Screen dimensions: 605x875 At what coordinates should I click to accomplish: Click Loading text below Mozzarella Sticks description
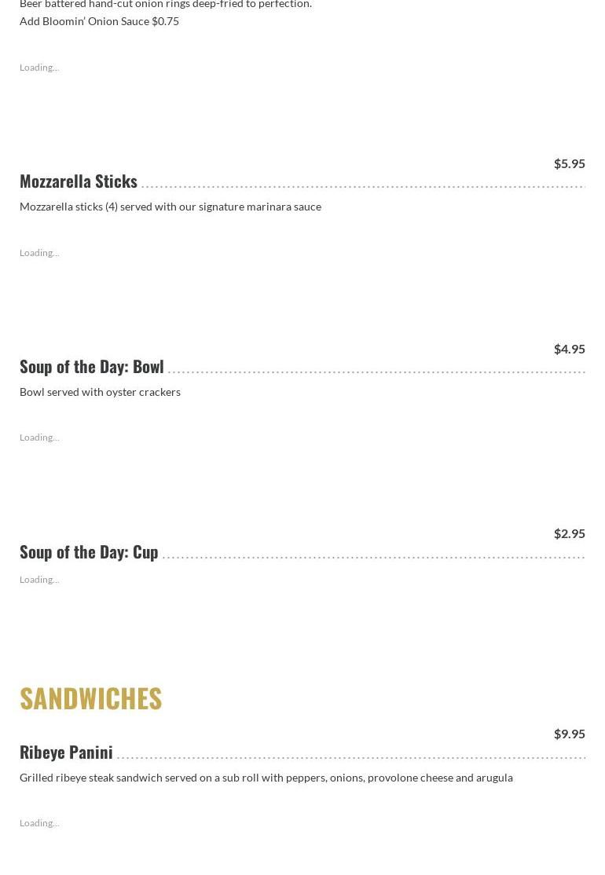point(39,253)
